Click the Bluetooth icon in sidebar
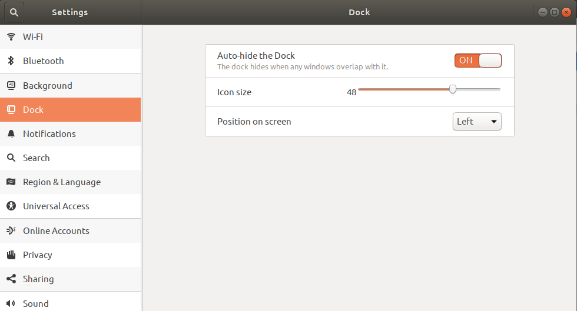Viewport: 577px width, 311px height. [x=11, y=61]
